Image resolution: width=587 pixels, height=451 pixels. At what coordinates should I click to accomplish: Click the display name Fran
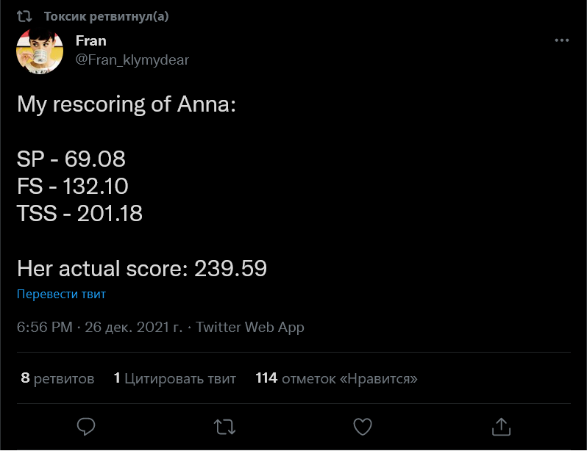91,41
